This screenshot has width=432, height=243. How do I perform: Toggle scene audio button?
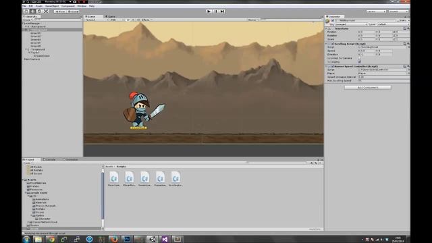coord(138,20)
